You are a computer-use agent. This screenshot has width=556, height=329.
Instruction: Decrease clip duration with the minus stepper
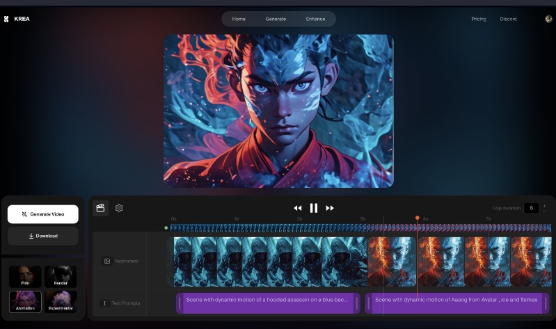pos(544,211)
